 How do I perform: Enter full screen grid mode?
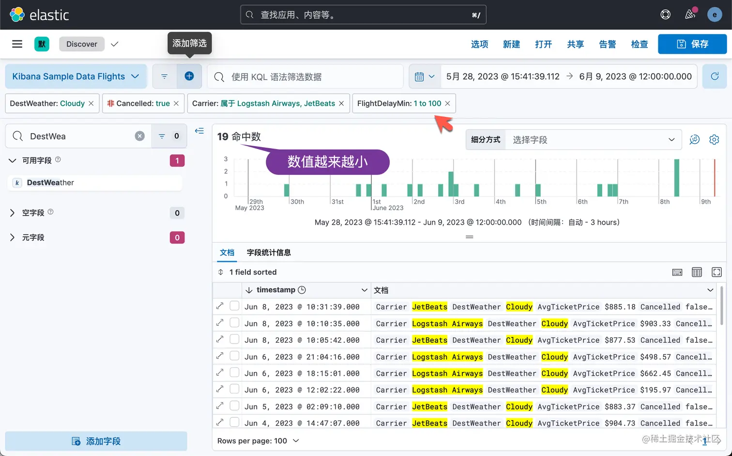coord(717,272)
